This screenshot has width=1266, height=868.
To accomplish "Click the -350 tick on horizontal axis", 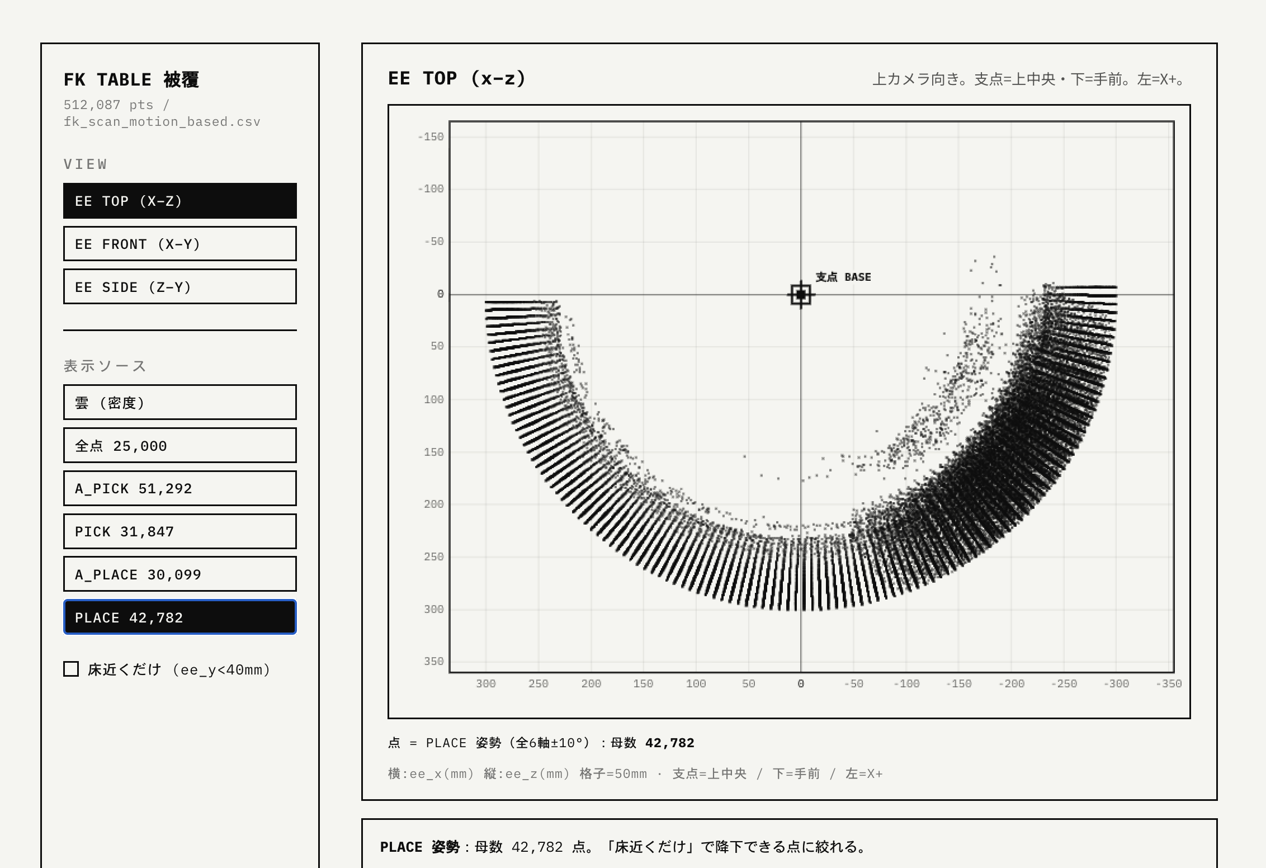I will point(1169,683).
